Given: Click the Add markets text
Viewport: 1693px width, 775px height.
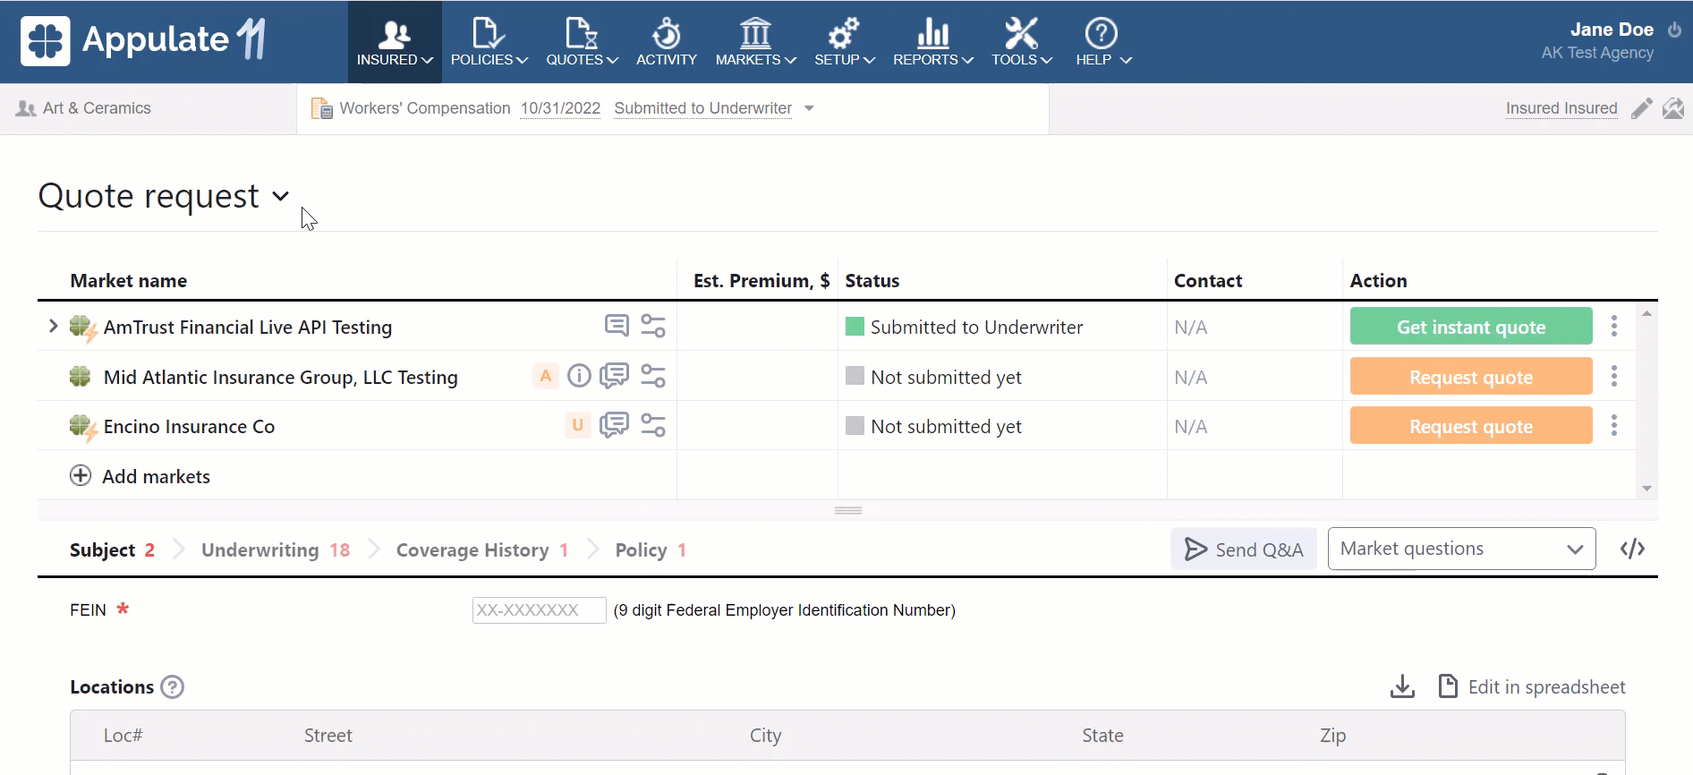Looking at the screenshot, I should pyautogui.click(x=156, y=476).
